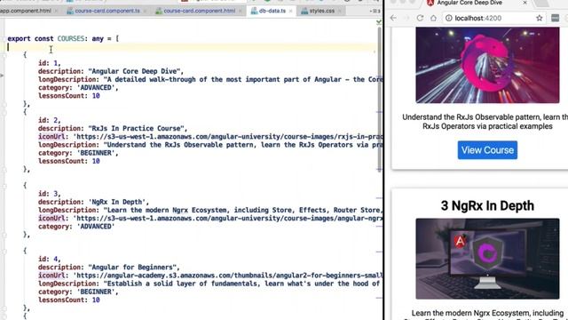The width and height of the screenshot is (568, 320).
Task: Click longDescription 'Learn the modern Ngrx' code line
Action: click(x=210, y=210)
